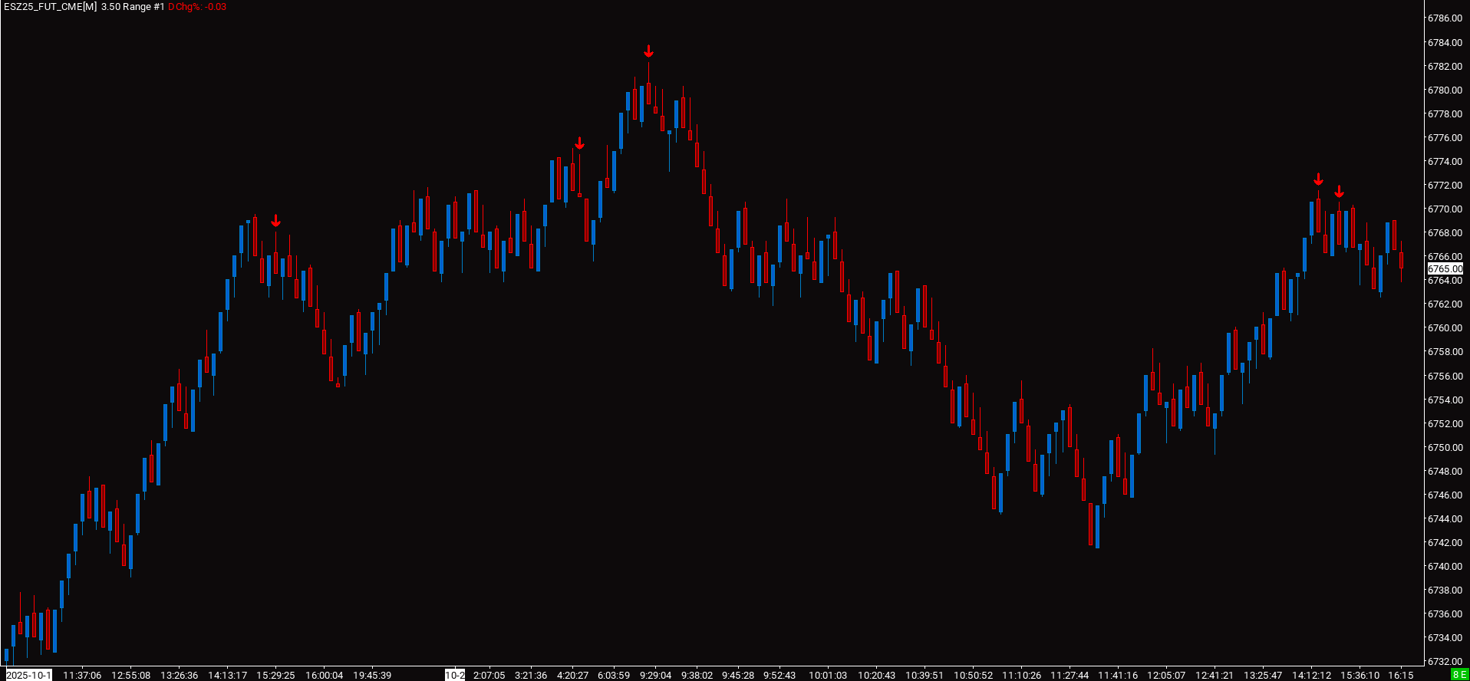Click the highlighted 6765.00 current price label

coord(1445,268)
